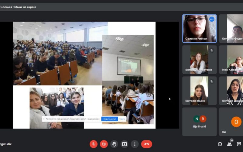Viewport: 243px width, 152px height.
Task: Show the participants list panel
Action: (229, 144)
